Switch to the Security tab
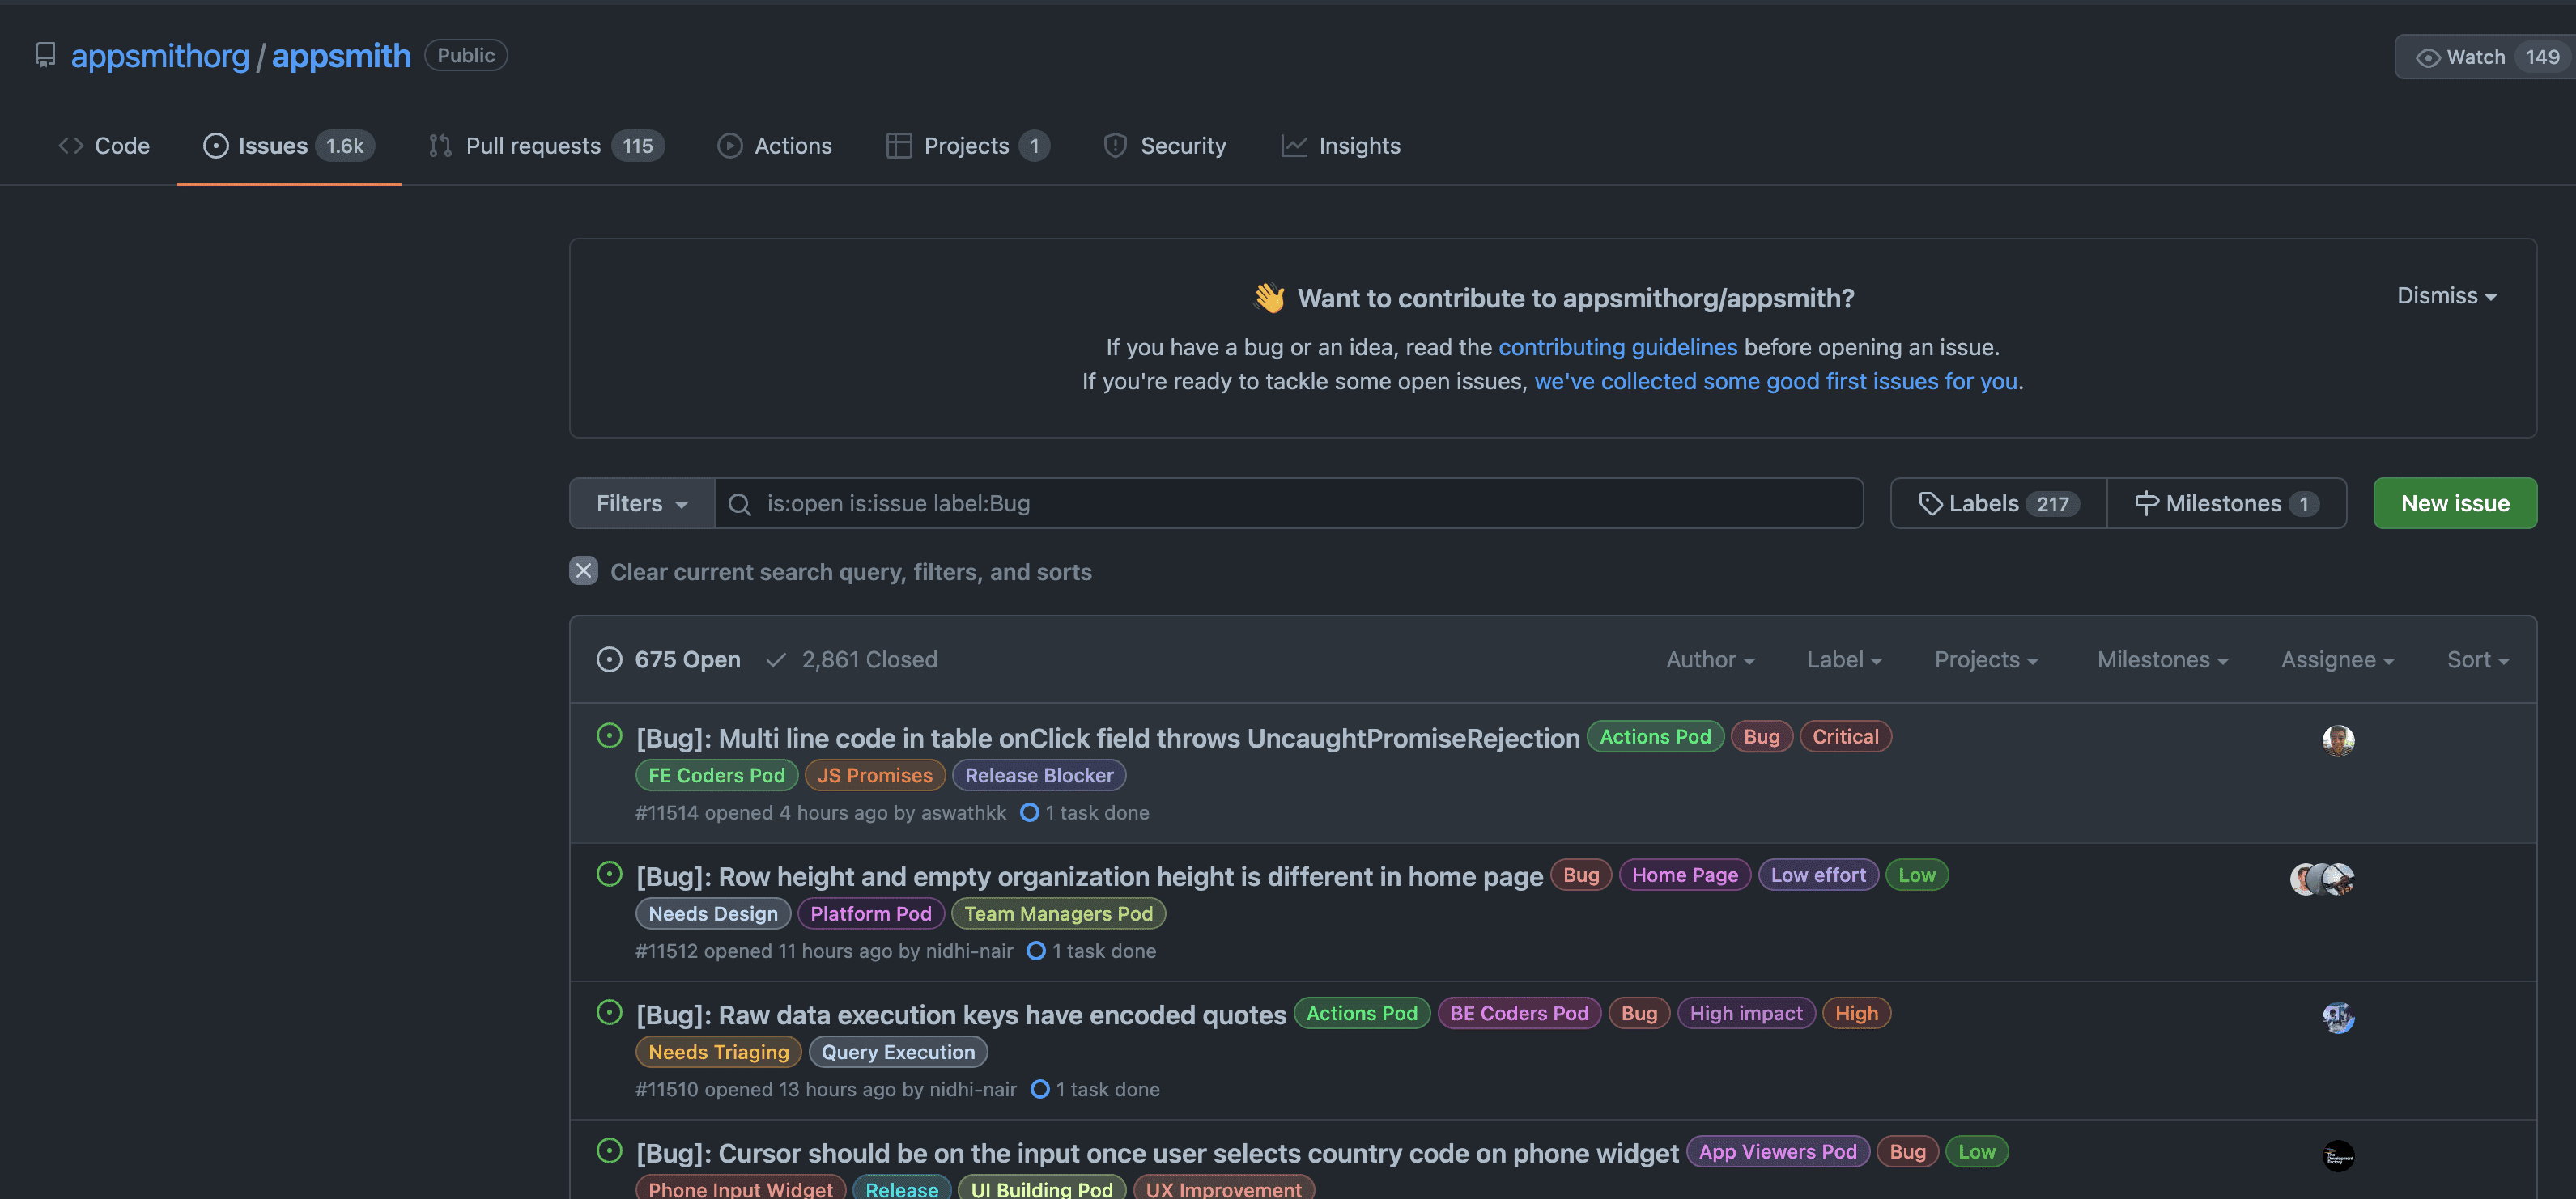2576x1199 pixels. tap(1164, 146)
